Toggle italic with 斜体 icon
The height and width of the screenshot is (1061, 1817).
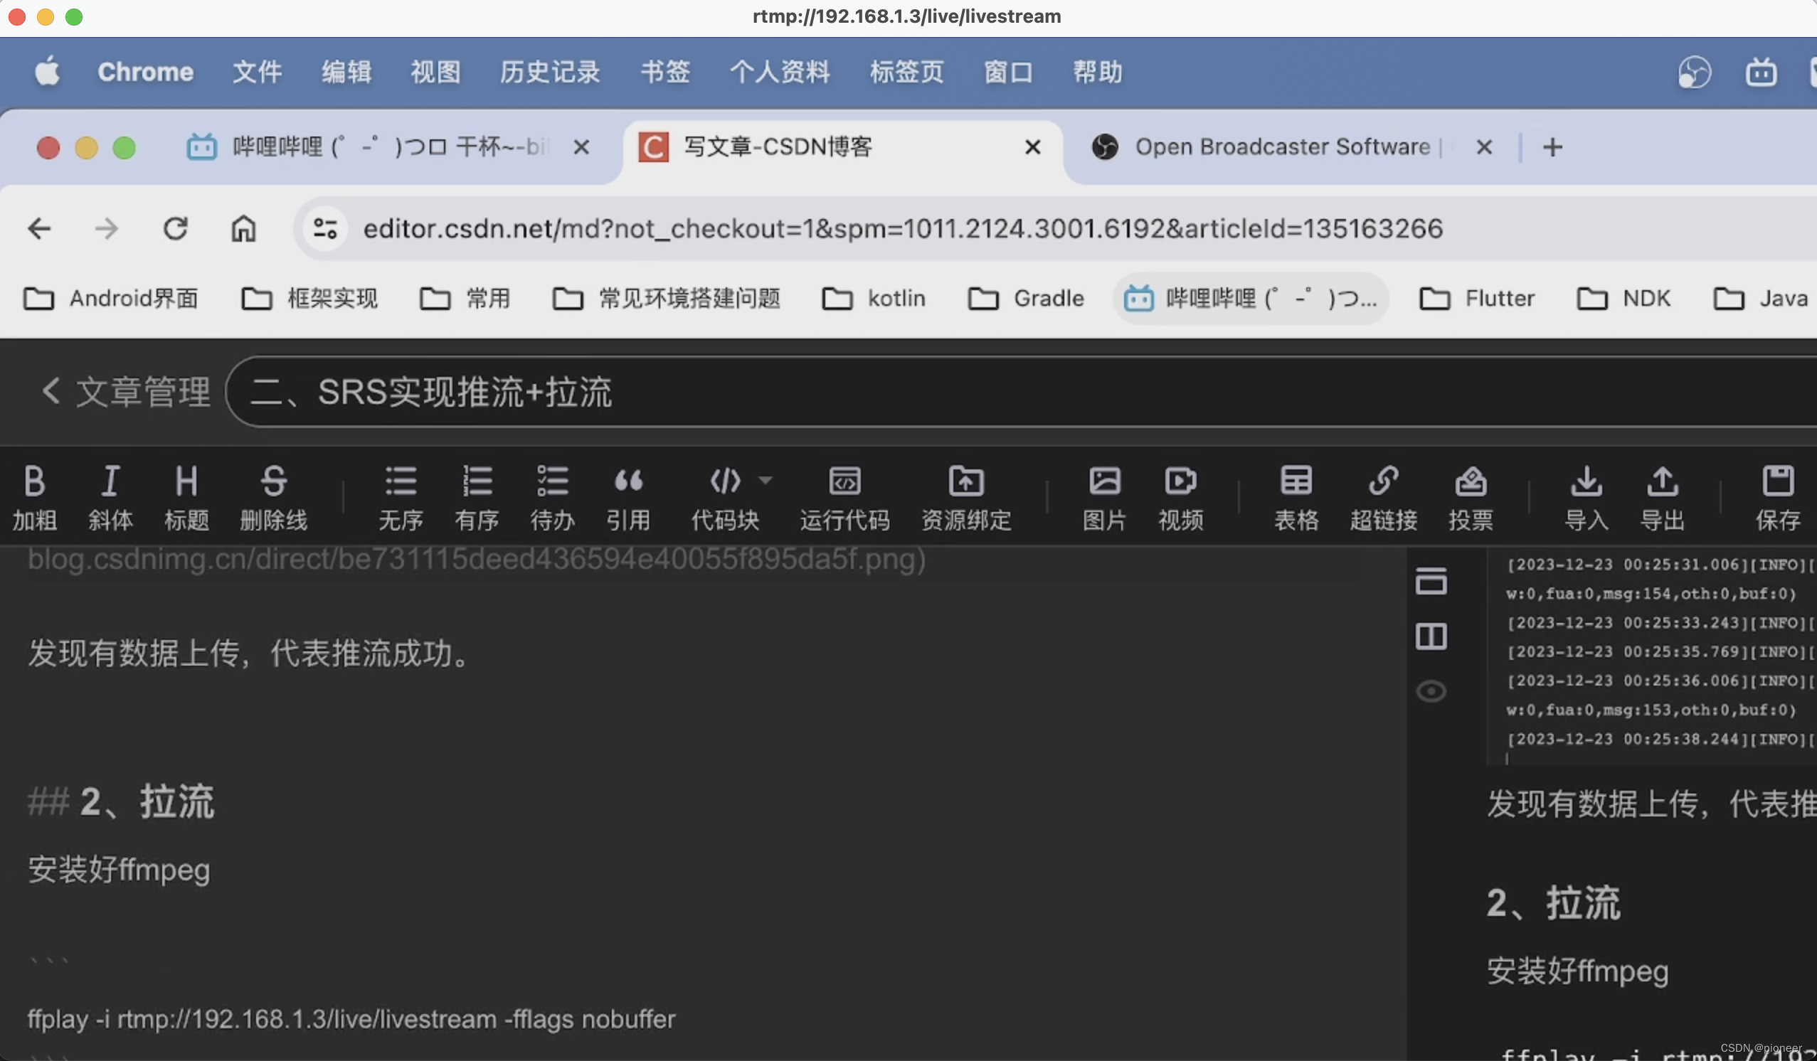[x=110, y=496]
